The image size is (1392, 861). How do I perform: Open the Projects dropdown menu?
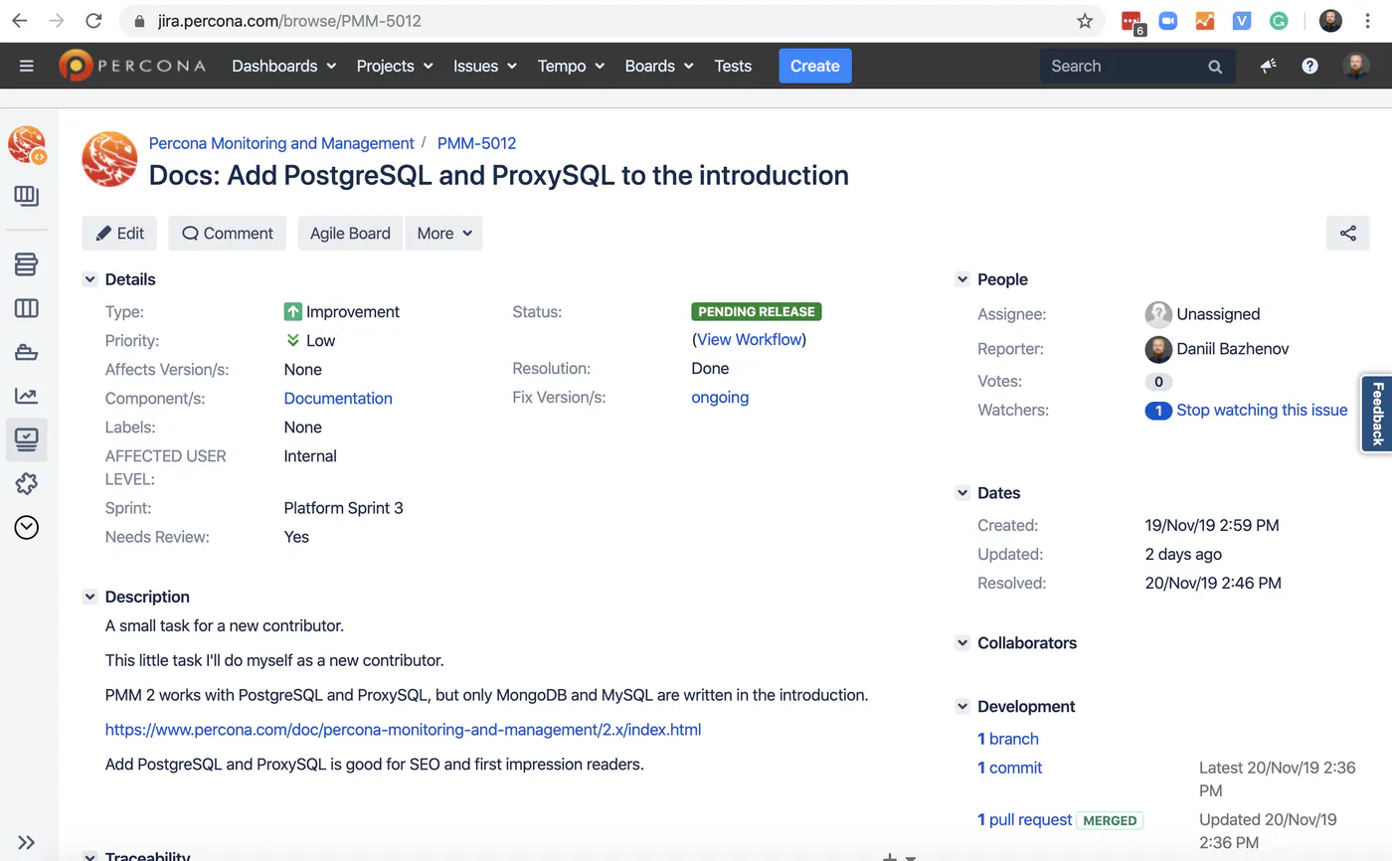(x=395, y=66)
